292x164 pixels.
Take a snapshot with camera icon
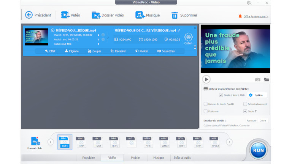(x=257, y=80)
